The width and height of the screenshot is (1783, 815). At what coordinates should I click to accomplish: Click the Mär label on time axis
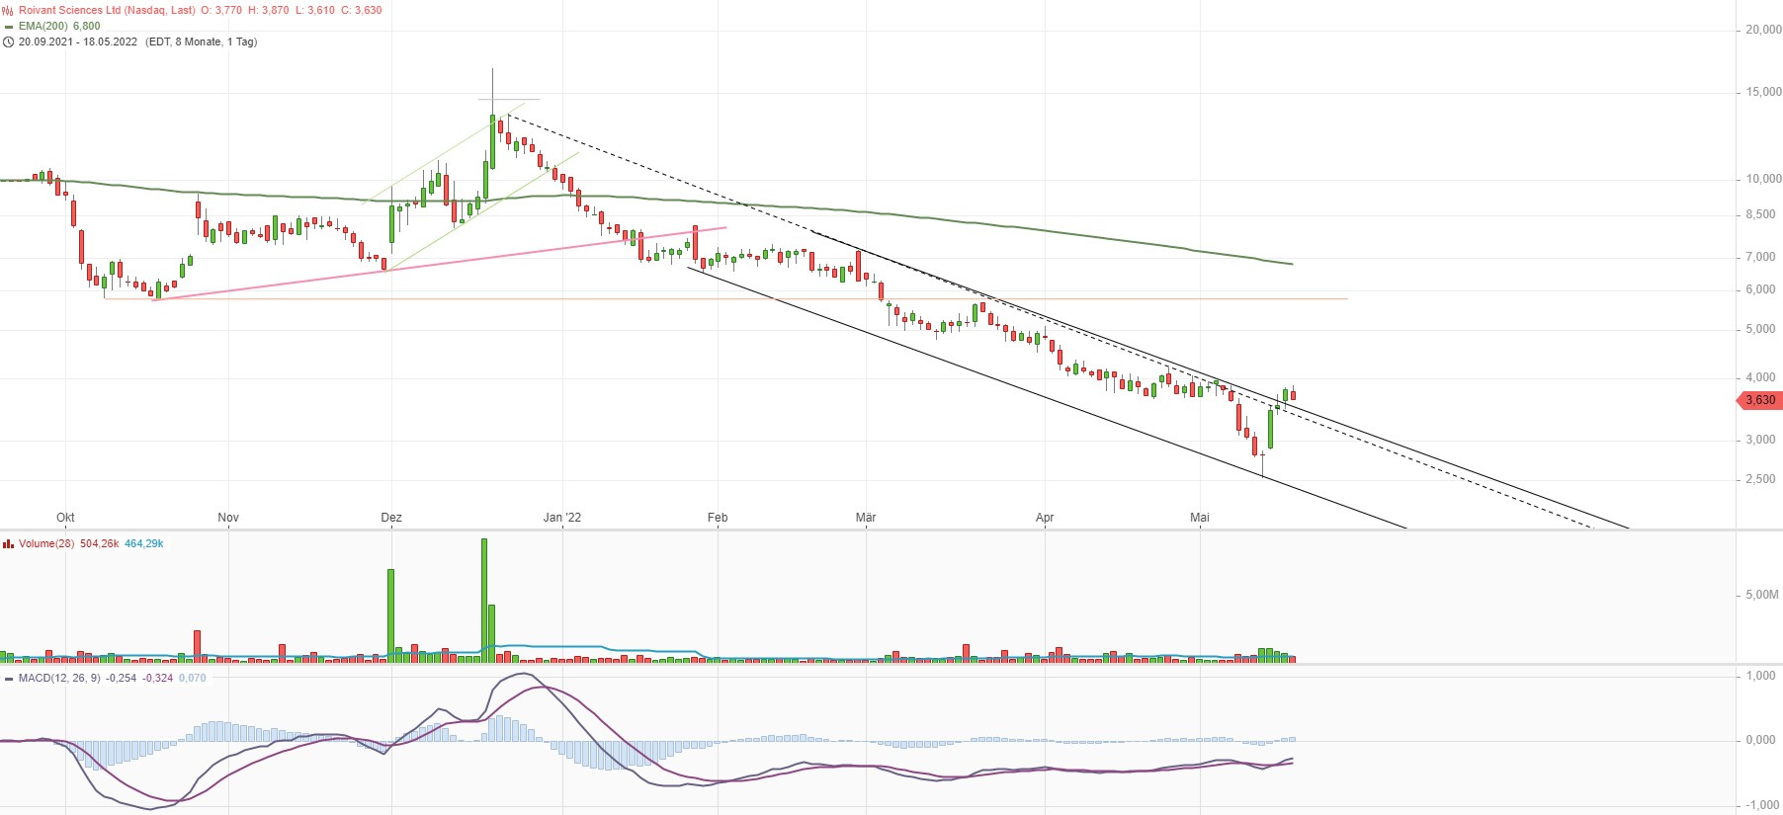click(x=866, y=518)
